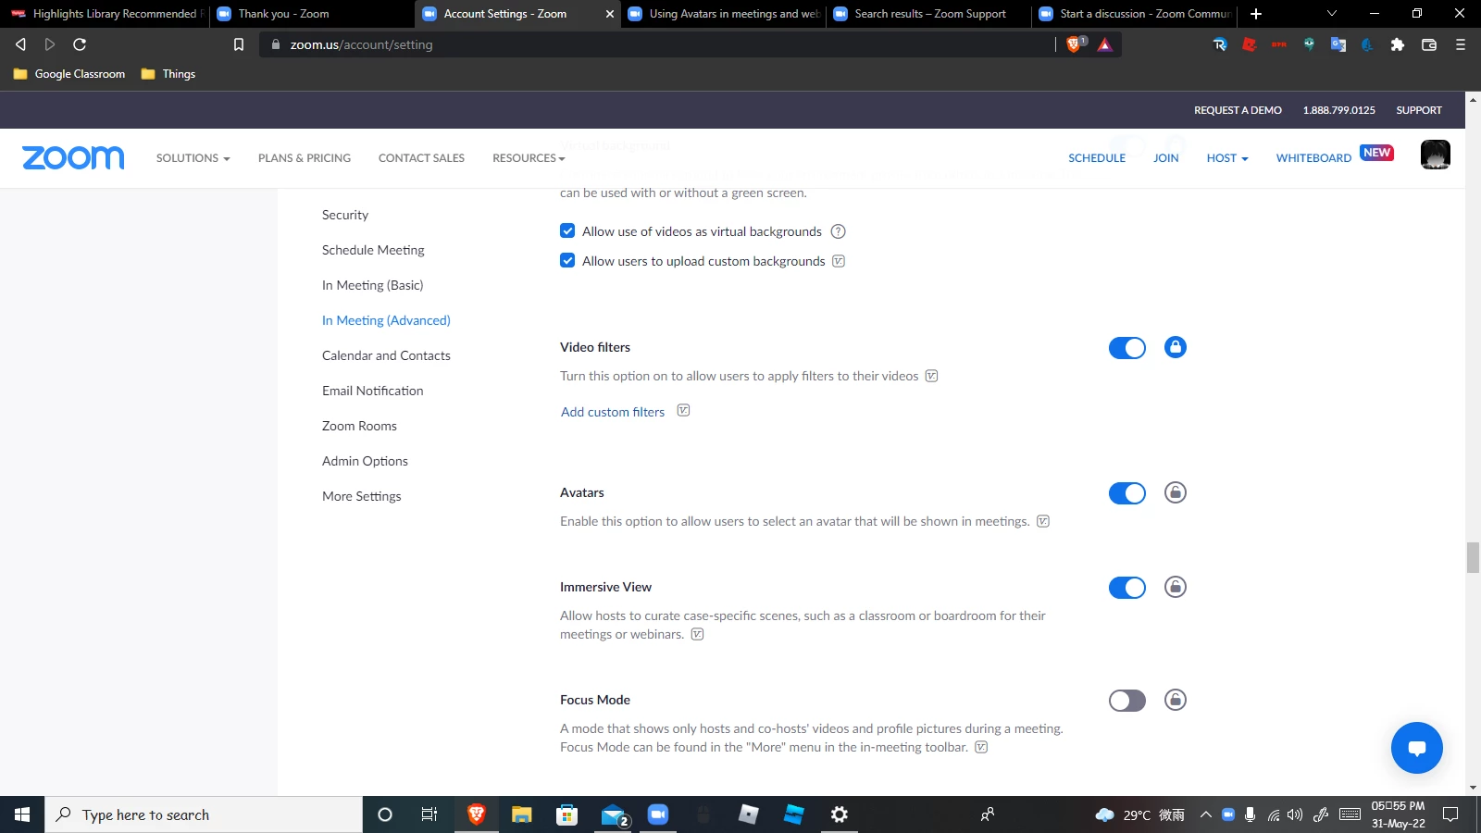This screenshot has height=833, width=1481.
Task: Open Whiteboard link
Action: (1313, 158)
